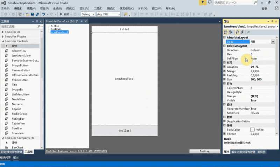Screen dimensions: 280x167
Task: Collapse the AbsoluteLayout property category
Action: pyautogui.click(x=224, y=37)
